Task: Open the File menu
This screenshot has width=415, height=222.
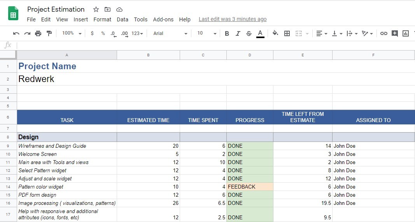Action: point(31,19)
